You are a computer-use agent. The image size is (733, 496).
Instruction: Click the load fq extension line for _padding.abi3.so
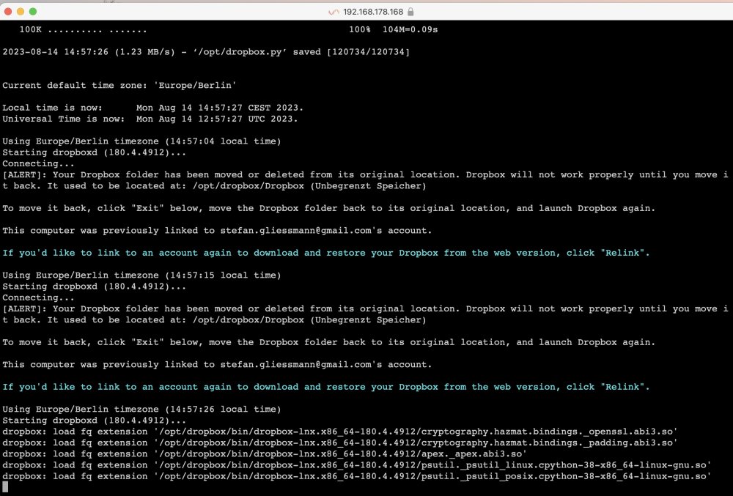340,443
